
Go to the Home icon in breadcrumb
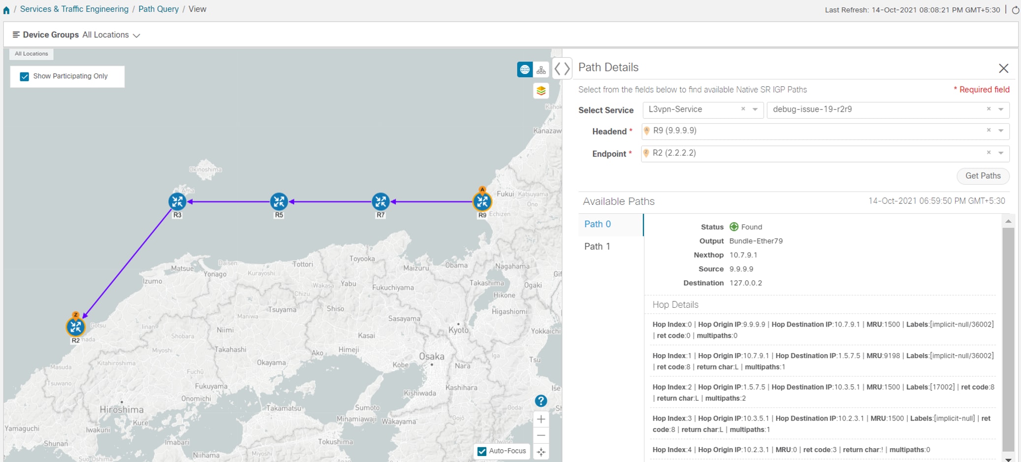tap(6, 10)
